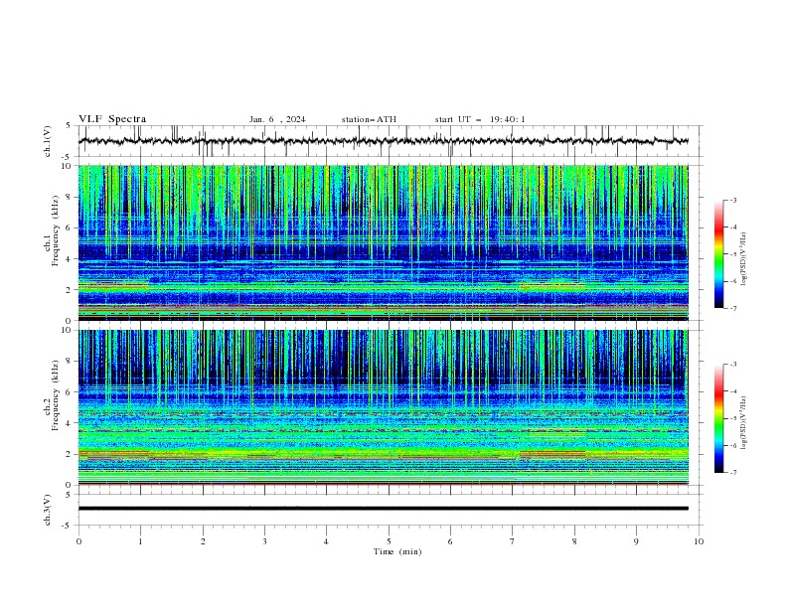787x608 pixels.
Task: Click time axis tick label "0"
Action: click(79, 541)
